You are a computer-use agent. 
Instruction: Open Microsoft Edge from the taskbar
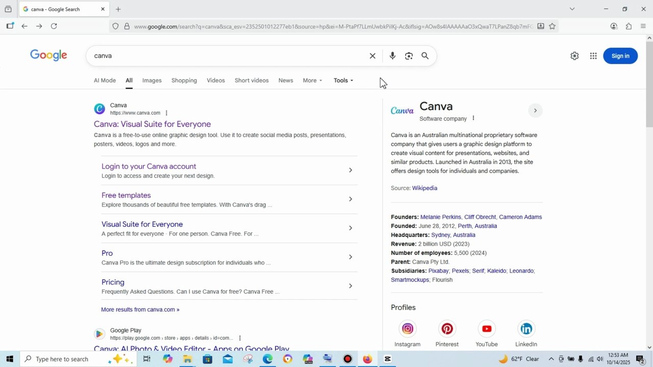(x=268, y=359)
